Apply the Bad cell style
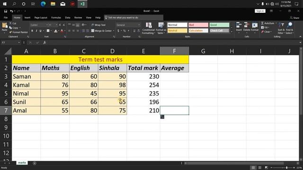Screen dimensions: 303x170 tap(198, 25)
